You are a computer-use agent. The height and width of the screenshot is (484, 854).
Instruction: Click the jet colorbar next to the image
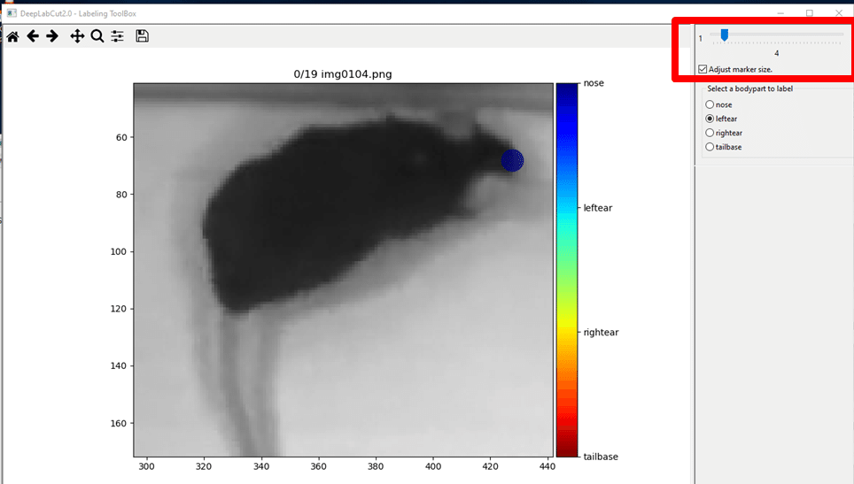point(567,270)
